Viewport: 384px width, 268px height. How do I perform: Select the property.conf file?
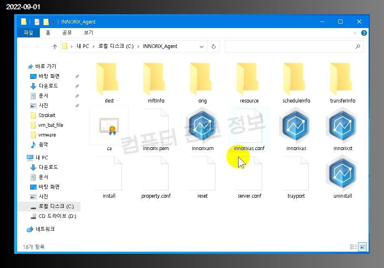point(156,177)
